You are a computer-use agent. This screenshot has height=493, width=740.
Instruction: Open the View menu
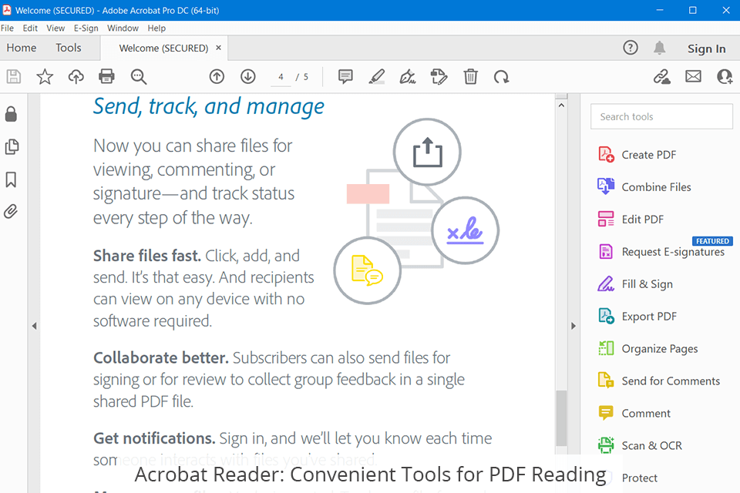tap(55, 28)
